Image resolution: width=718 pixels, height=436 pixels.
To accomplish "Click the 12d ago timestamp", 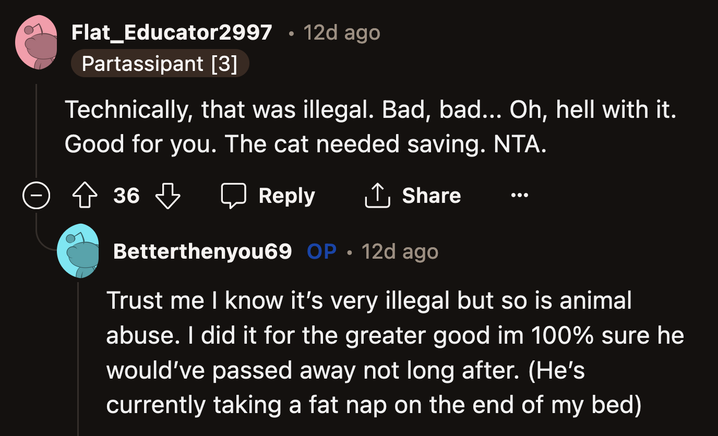I will 341,32.
